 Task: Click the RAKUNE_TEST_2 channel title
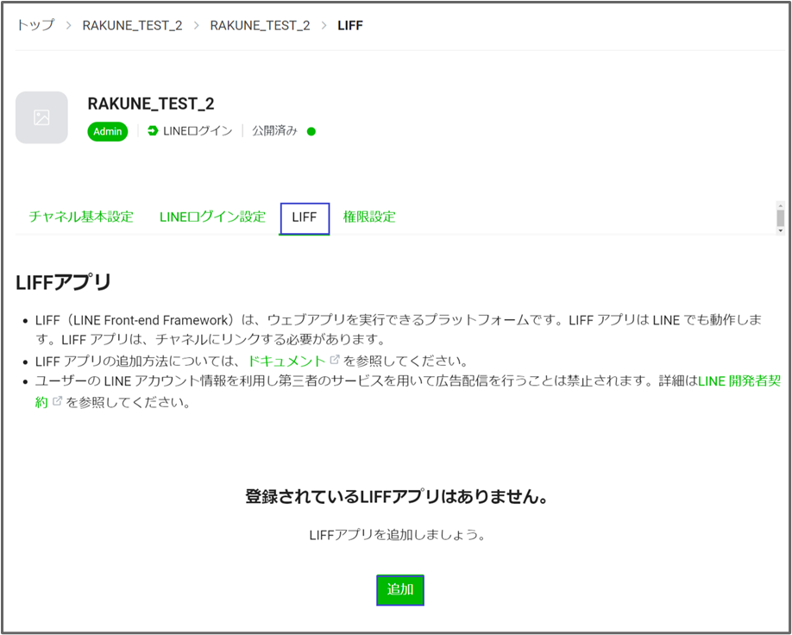click(x=151, y=104)
